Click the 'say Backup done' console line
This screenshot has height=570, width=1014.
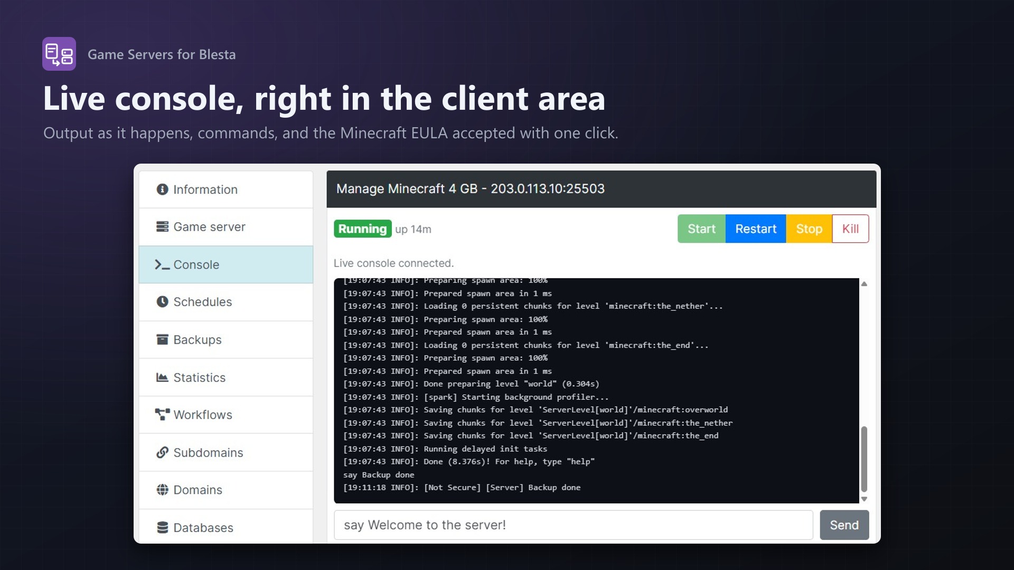tap(379, 475)
